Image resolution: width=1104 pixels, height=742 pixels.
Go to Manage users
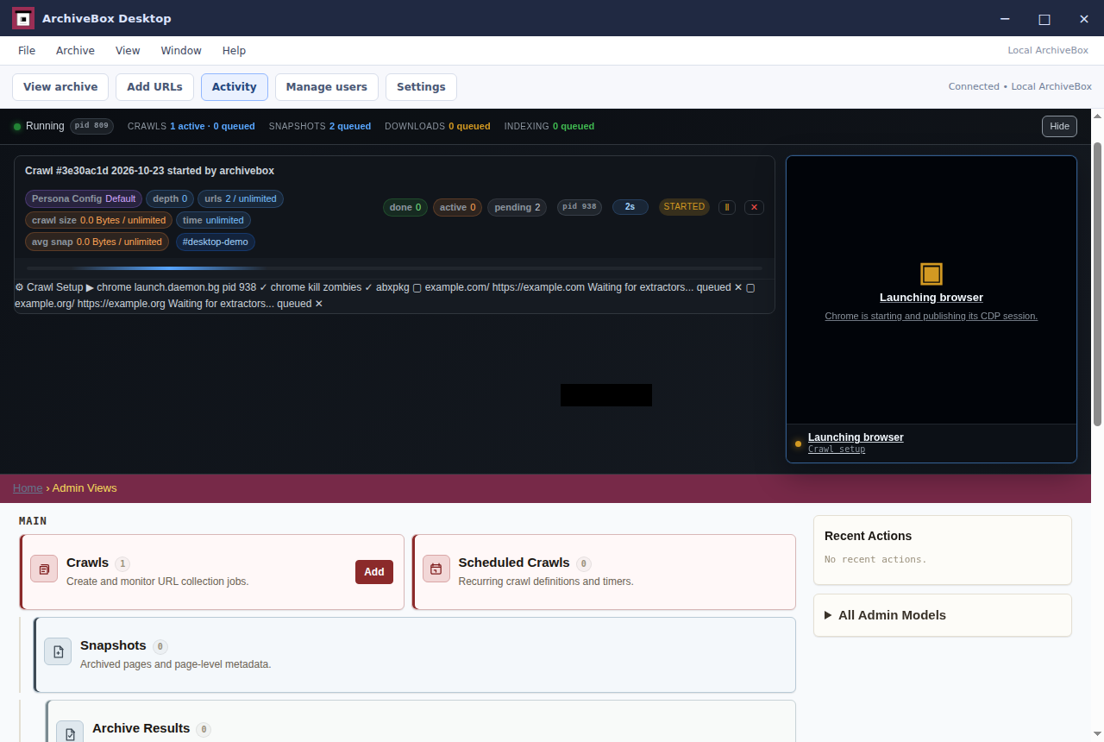click(x=327, y=87)
